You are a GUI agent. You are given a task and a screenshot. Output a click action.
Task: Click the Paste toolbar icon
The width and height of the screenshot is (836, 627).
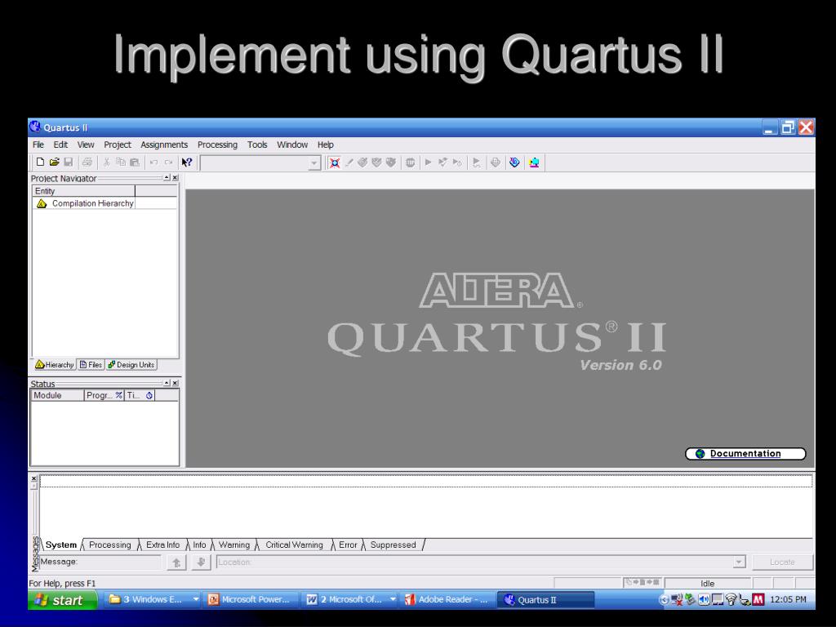135,162
